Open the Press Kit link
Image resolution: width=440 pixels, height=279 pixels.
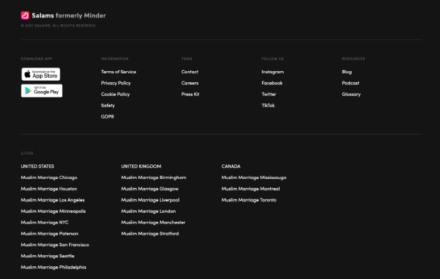coord(190,94)
